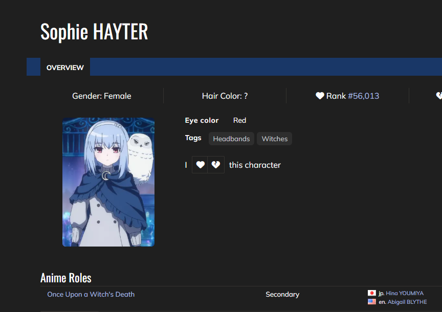Click the Secondary role label
Image resolution: width=442 pixels, height=312 pixels.
(x=282, y=294)
